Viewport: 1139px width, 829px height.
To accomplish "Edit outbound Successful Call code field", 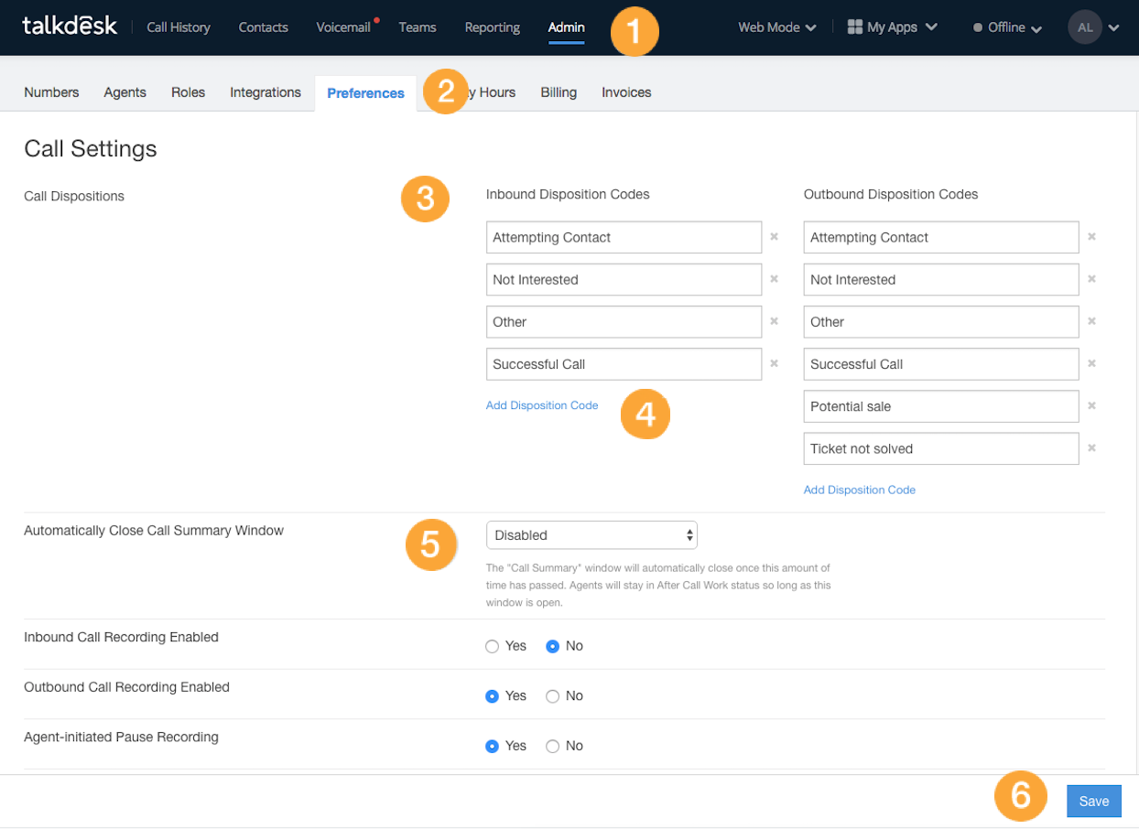I will (941, 363).
